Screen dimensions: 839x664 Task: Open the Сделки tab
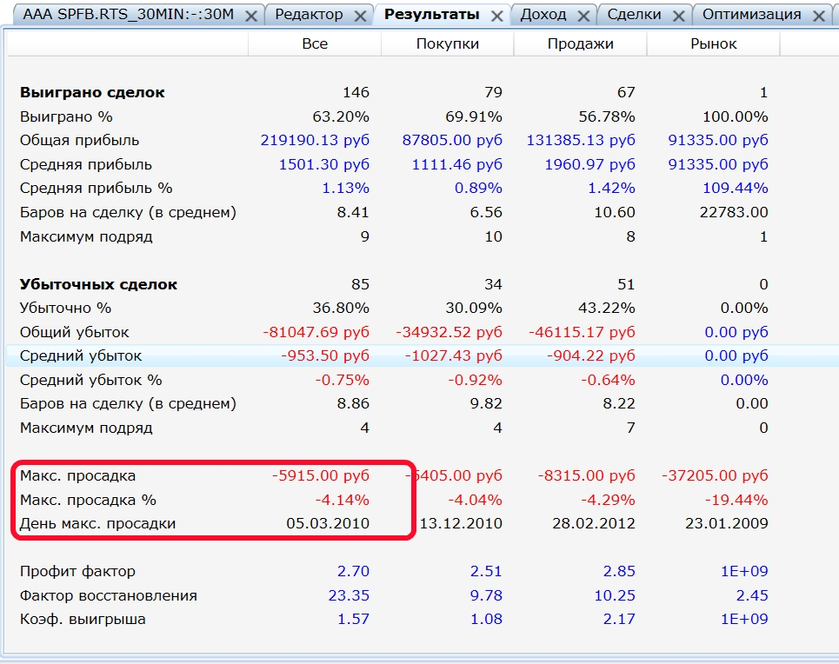[x=634, y=15]
